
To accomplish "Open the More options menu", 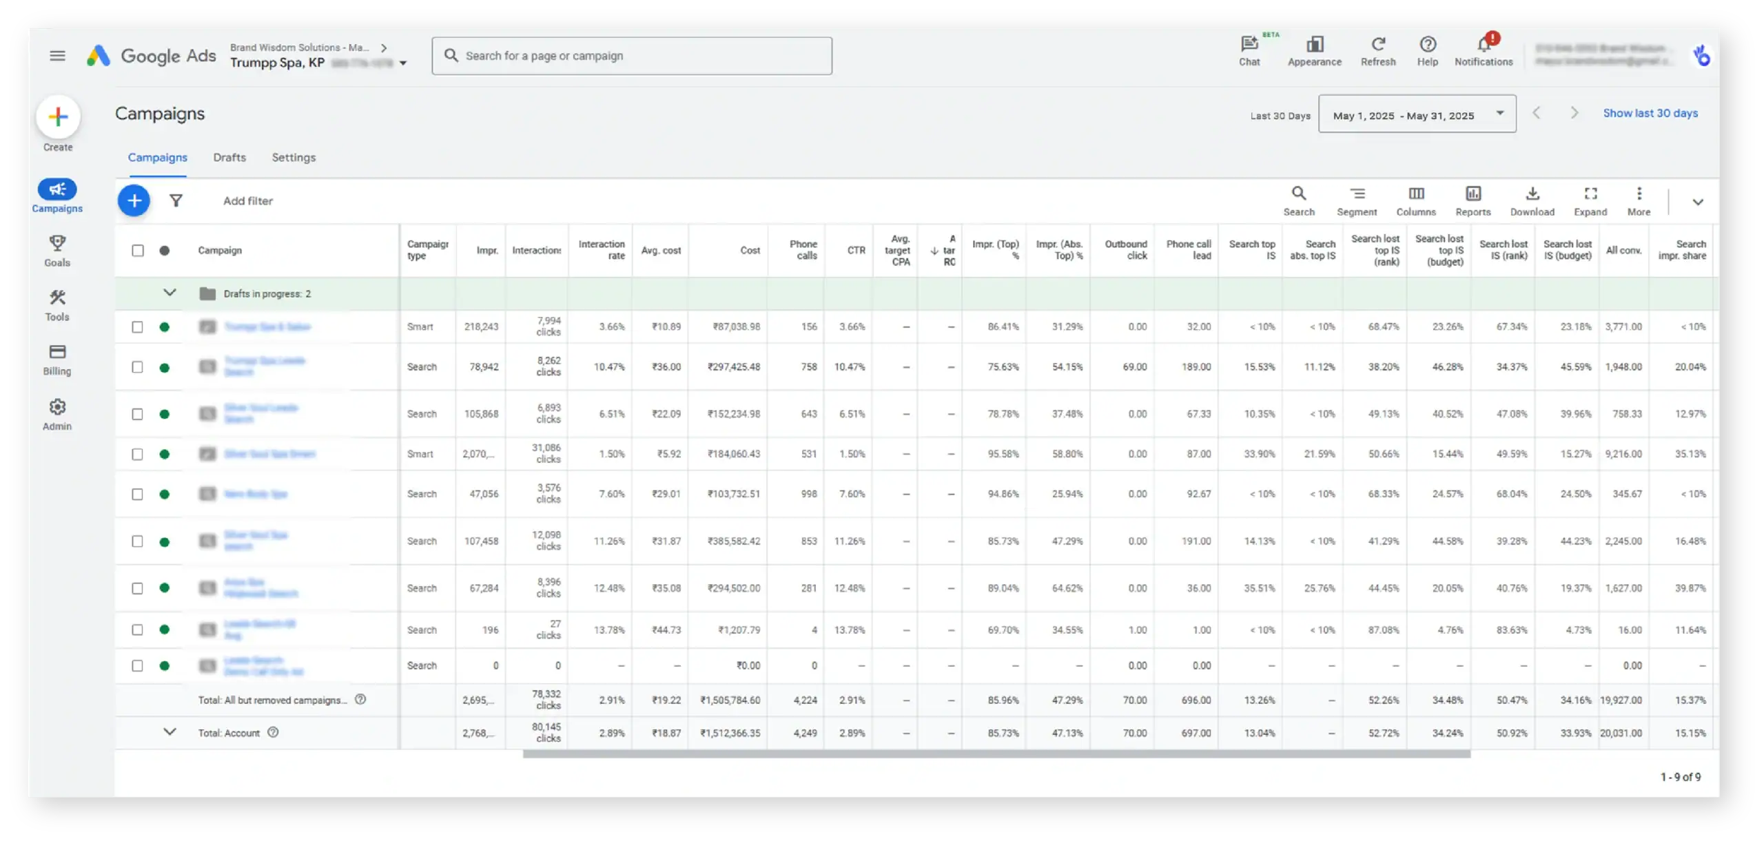I will 1639,201.
